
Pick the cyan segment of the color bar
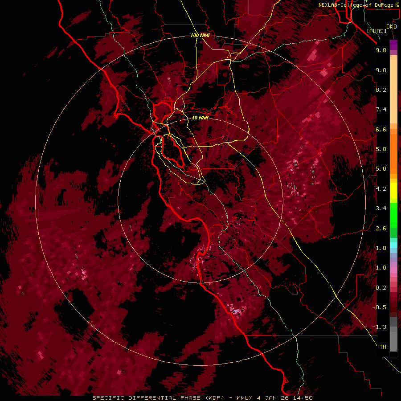coord(393,245)
